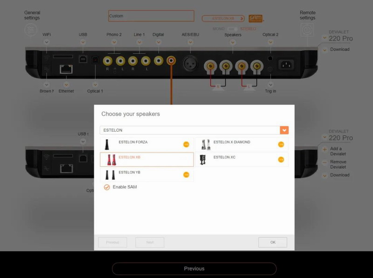The width and height of the screenshot is (373, 278).
Task: Click the SAM badge on ESTELON X DIAMOND
Action: point(281,144)
